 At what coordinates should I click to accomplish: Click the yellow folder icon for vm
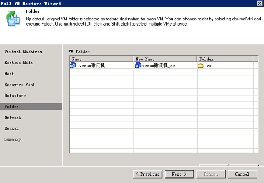[x=200, y=65]
